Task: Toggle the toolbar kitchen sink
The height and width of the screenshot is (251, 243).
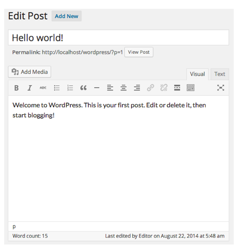Action: click(191, 88)
